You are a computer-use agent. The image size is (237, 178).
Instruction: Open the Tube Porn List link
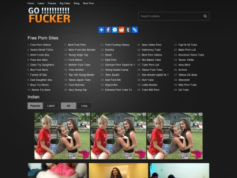point(150,65)
